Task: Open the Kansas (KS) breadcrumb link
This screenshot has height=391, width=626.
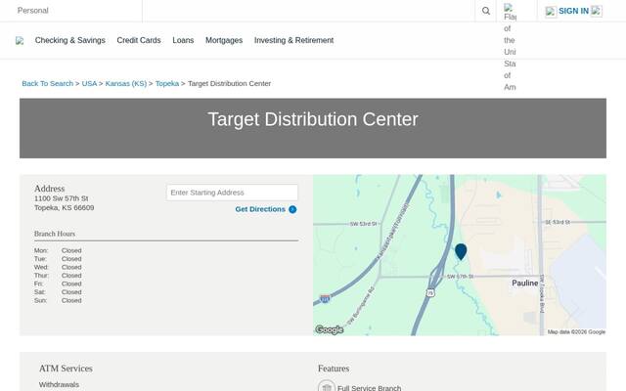Action: (126, 83)
